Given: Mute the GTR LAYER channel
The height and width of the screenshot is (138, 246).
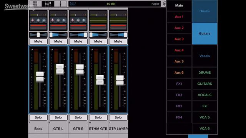Looking at the screenshot, I should click(x=118, y=41).
